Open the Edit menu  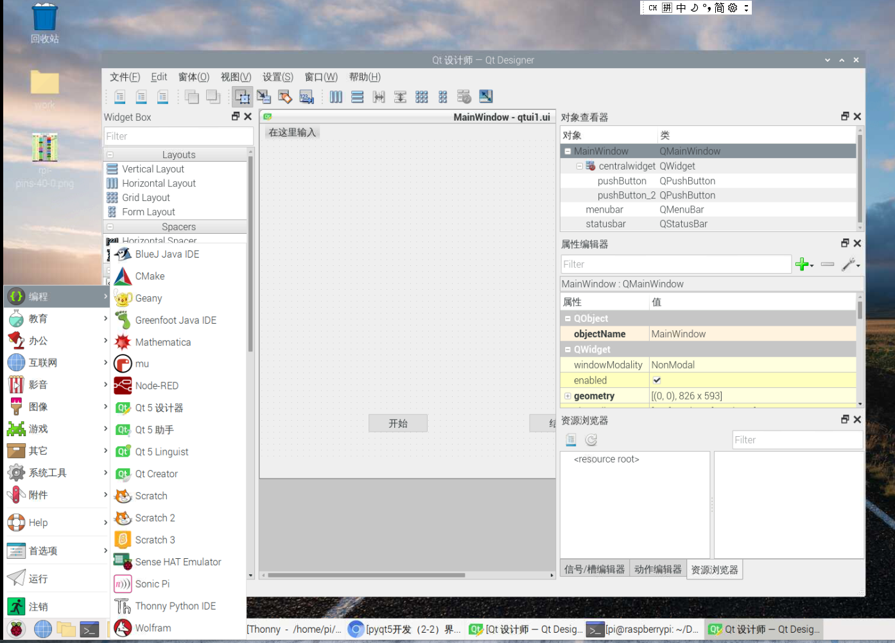coord(159,77)
